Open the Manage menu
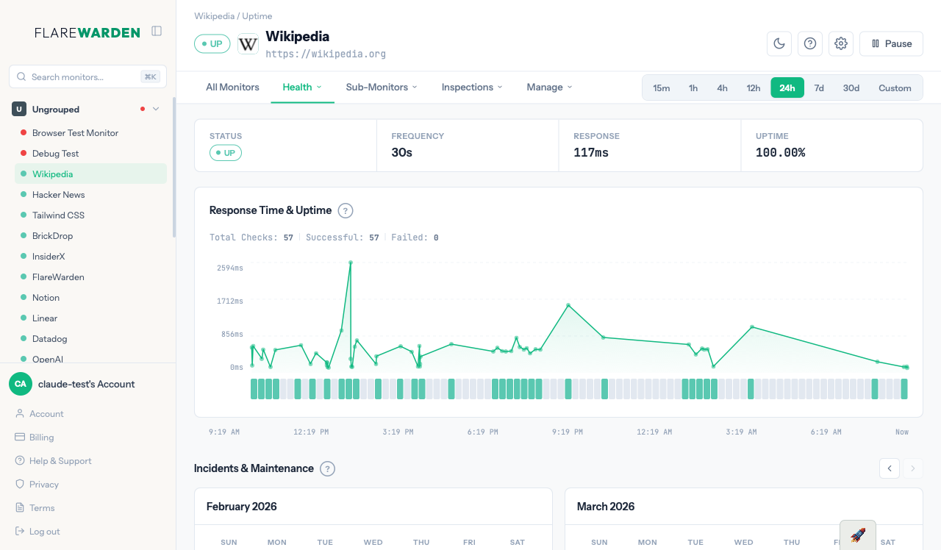This screenshot has width=941, height=550. pos(549,87)
